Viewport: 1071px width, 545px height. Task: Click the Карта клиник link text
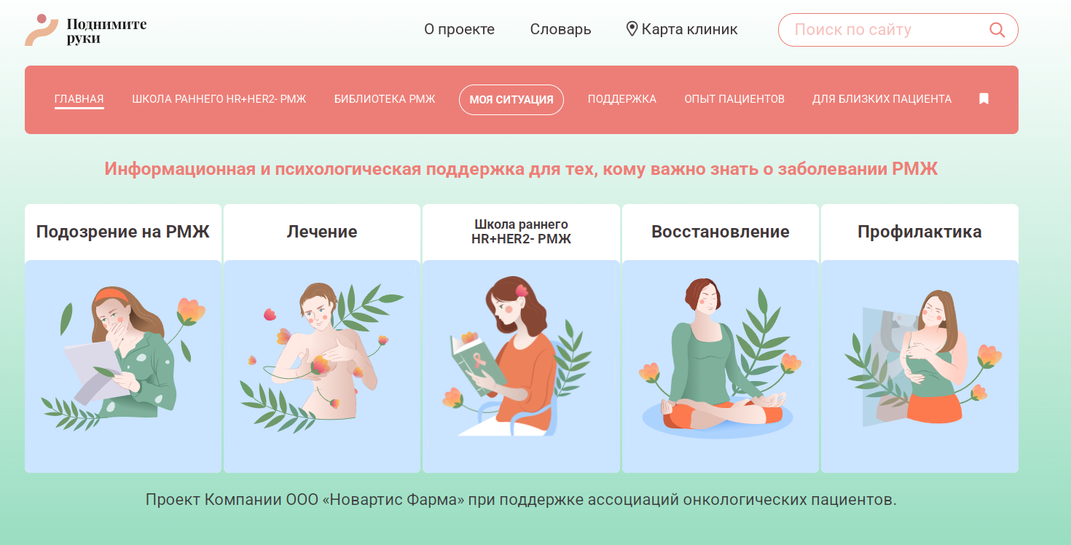(x=689, y=30)
